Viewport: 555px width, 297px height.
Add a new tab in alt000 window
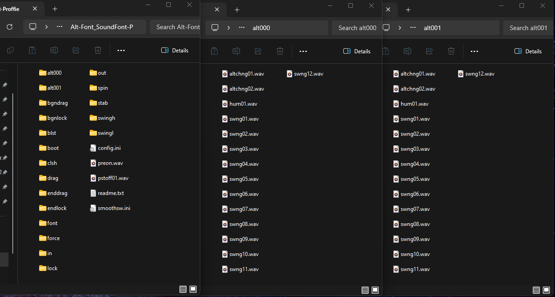[x=237, y=10]
